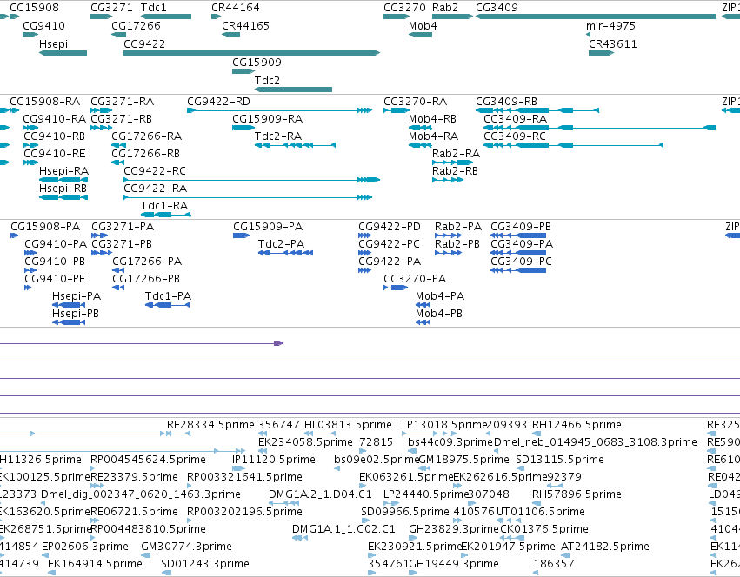Screen dimensions: 740x577
Task: Click the CG3409-PB protein label
Action: pyautogui.click(x=521, y=227)
